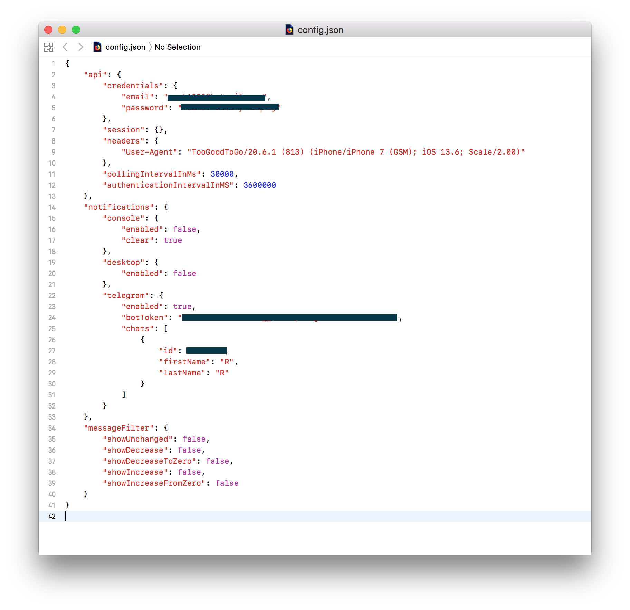Click the true value of telegram enabled
Screen dimensions: 630x610
pos(182,306)
